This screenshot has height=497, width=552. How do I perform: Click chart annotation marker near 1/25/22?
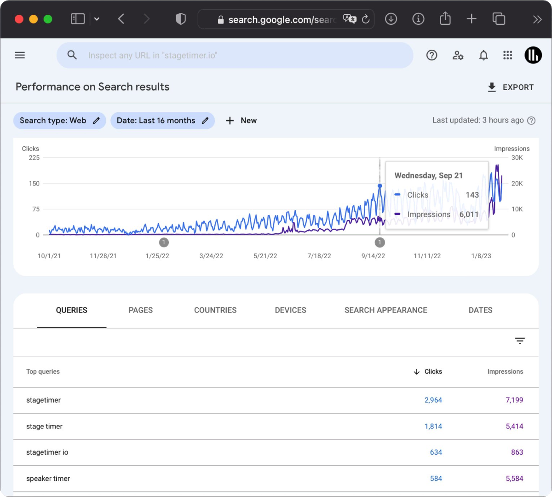tap(164, 242)
